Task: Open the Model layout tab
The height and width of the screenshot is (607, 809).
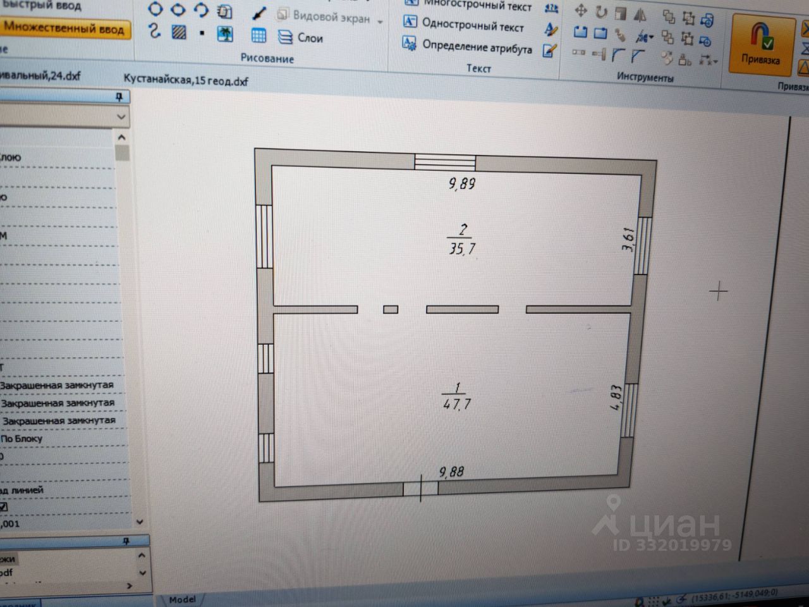Action: [182, 599]
